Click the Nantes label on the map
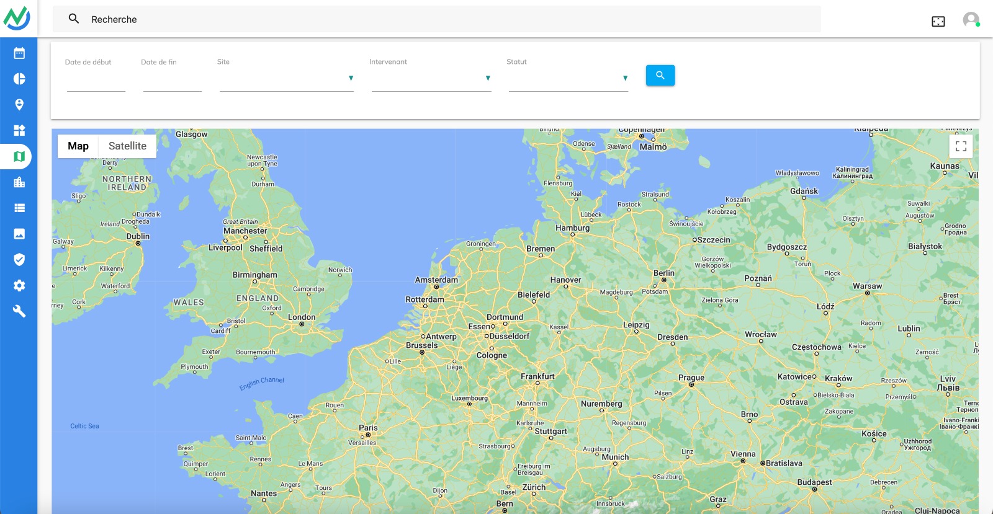Viewport: 993px width, 514px height. (x=264, y=494)
